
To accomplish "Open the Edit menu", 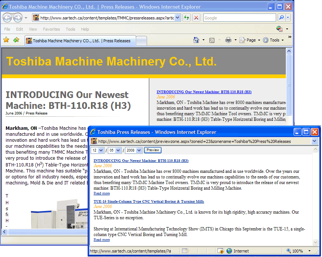I will 19,29.
